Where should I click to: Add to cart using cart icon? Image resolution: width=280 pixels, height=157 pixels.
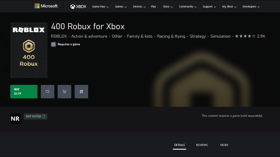click(64, 91)
